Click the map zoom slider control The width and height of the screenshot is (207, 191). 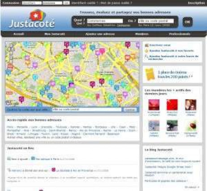(11, 58)
